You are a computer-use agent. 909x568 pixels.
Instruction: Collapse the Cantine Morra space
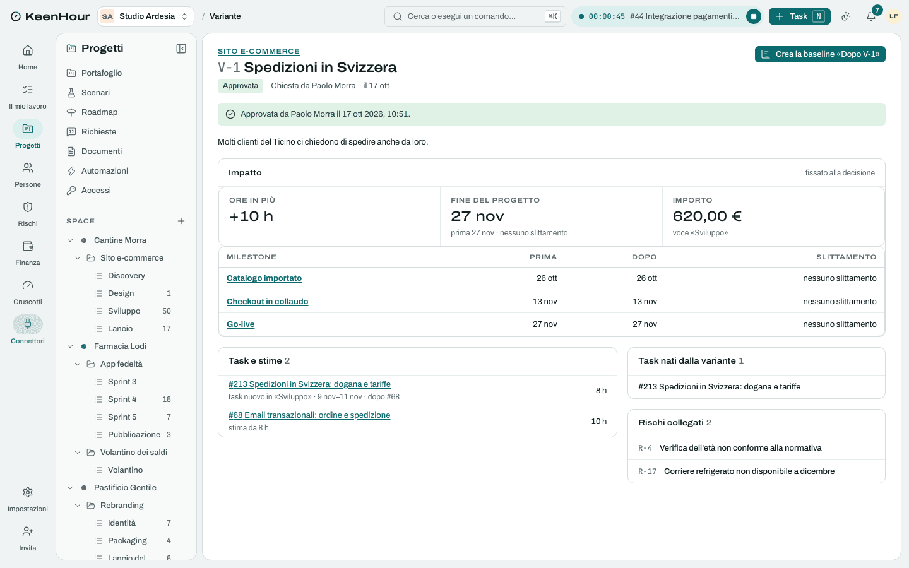(71, 240)
